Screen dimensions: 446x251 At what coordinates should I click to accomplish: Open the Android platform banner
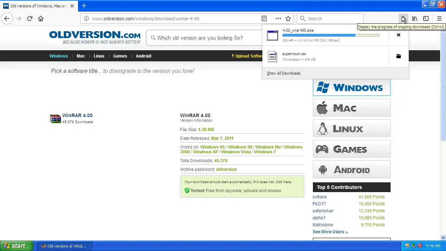coord(352,169)
